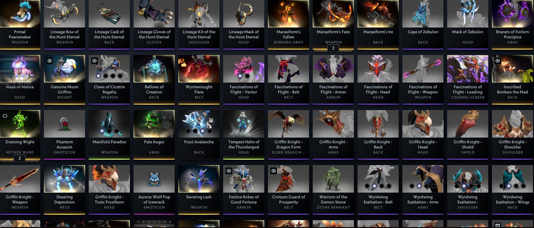Click the hexagon badge on Draining Wight
The width and height of the screenshot is (534, 228).
(5, 116)
